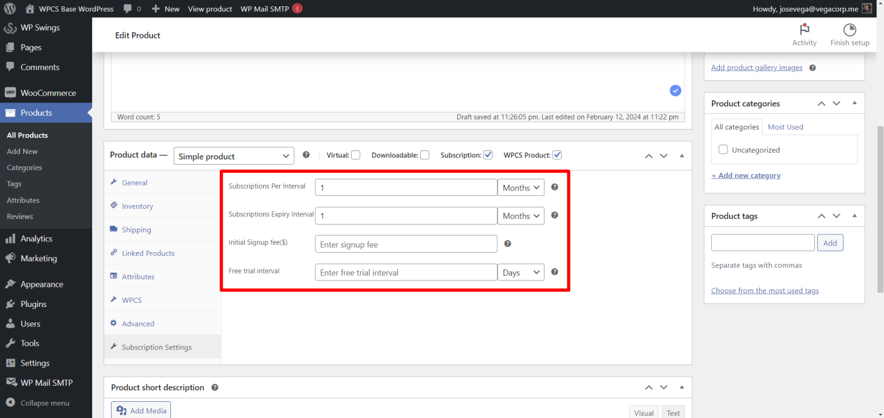Collapse the Product categories panel
Screen dimensions: 884x418
854,102
